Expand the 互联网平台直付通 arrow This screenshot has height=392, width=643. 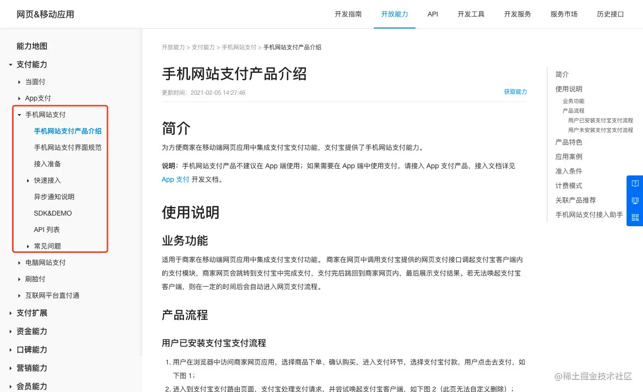[x=19, y=296]
